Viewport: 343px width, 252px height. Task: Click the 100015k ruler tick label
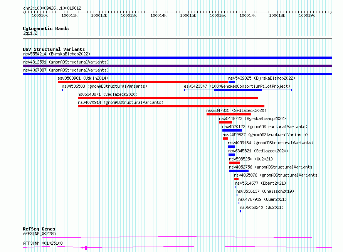pos(188,15)
